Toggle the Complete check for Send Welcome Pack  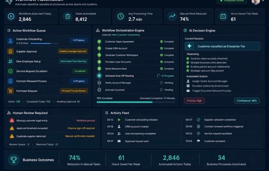tap(162, 69)
